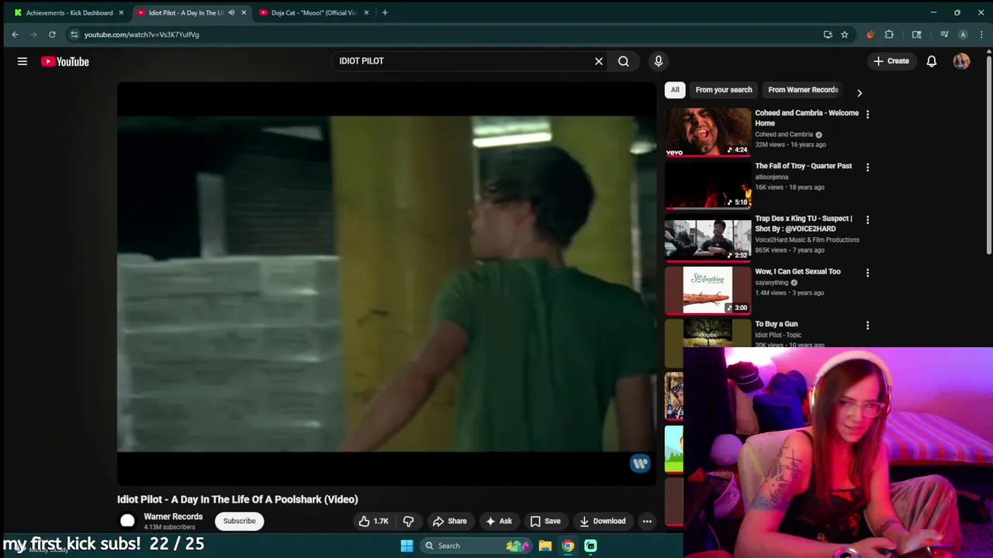The image size is (993, 558).
Task: Download the video
Action: click(x=603, y=521)
